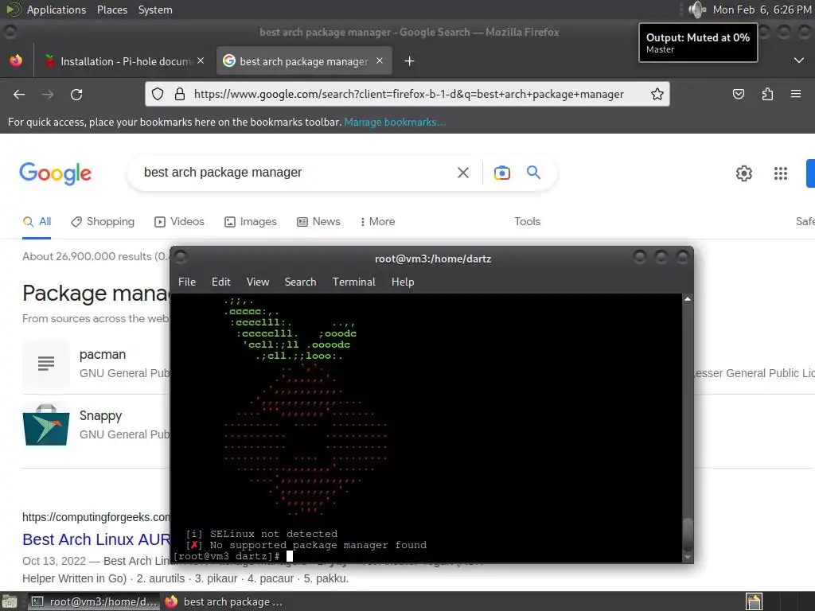The width and height of the screenshot is (815, 611).
Task: Open Firefox extensions menu
Action: point(767,94)
